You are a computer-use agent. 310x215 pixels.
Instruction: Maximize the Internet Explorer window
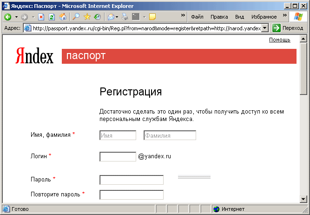(x=295, y=6)
